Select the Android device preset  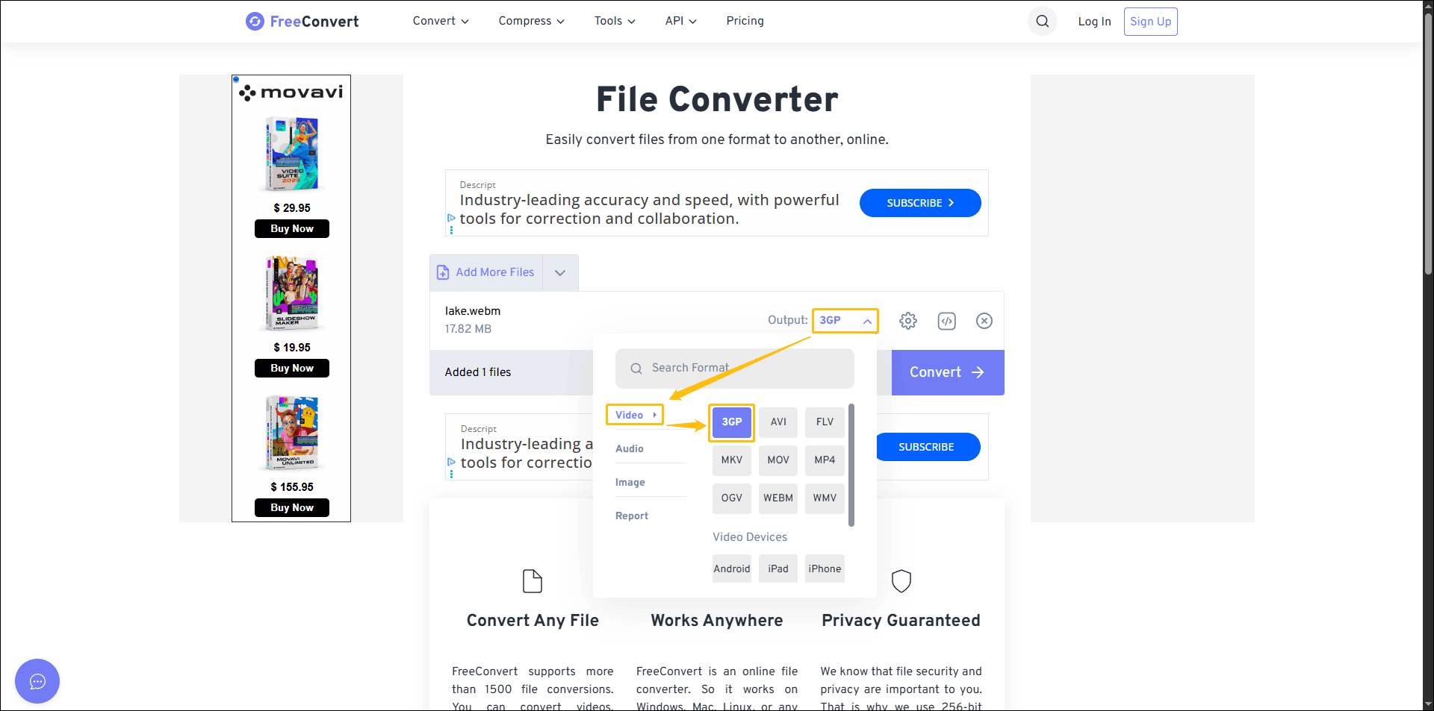click(732, 569)
